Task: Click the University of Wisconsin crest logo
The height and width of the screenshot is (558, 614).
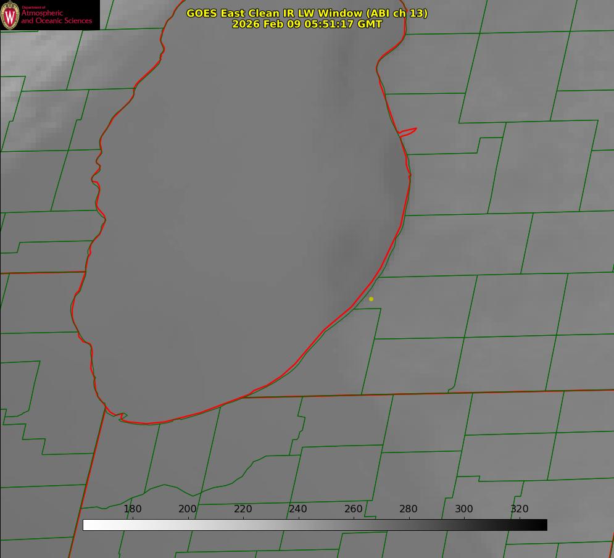Action: (10, 15)
